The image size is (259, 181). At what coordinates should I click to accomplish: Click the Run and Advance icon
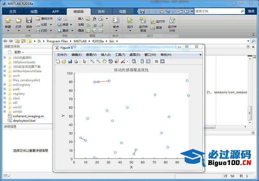coord(143,20)
